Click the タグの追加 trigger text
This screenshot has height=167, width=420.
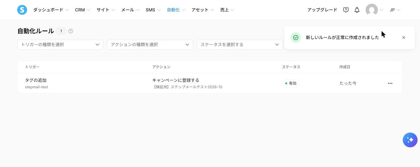tap(36, 80)
